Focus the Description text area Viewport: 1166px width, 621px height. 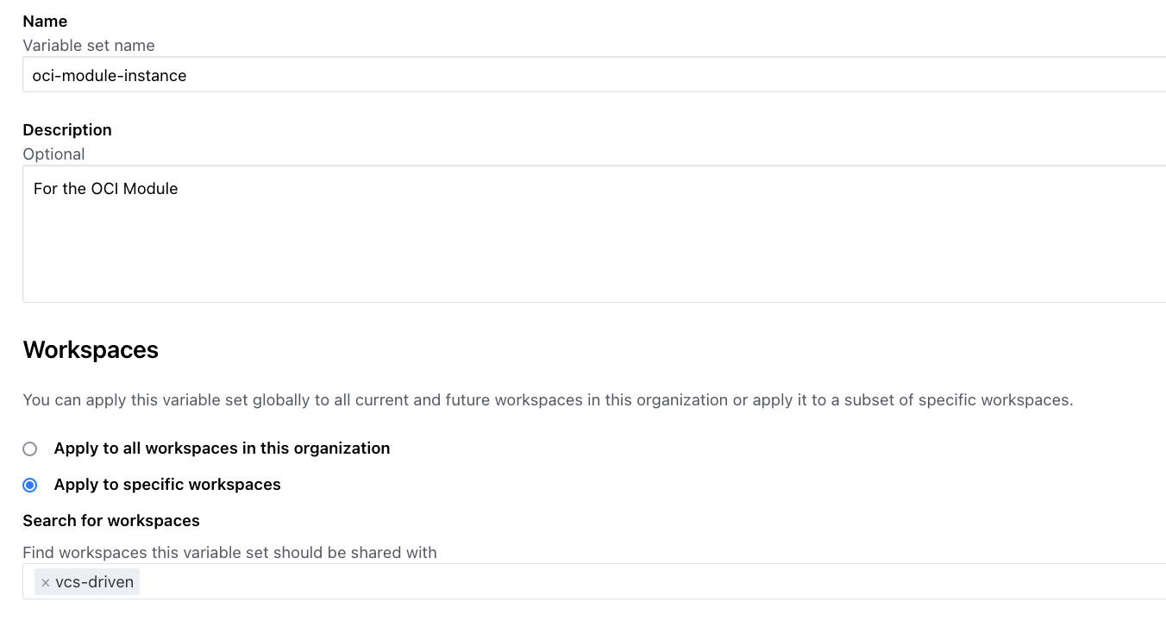345,233
